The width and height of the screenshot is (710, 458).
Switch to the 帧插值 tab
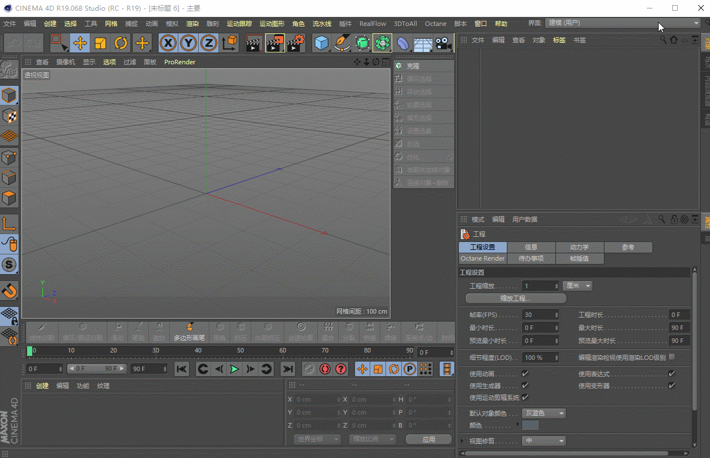click(x=580, y=258)
